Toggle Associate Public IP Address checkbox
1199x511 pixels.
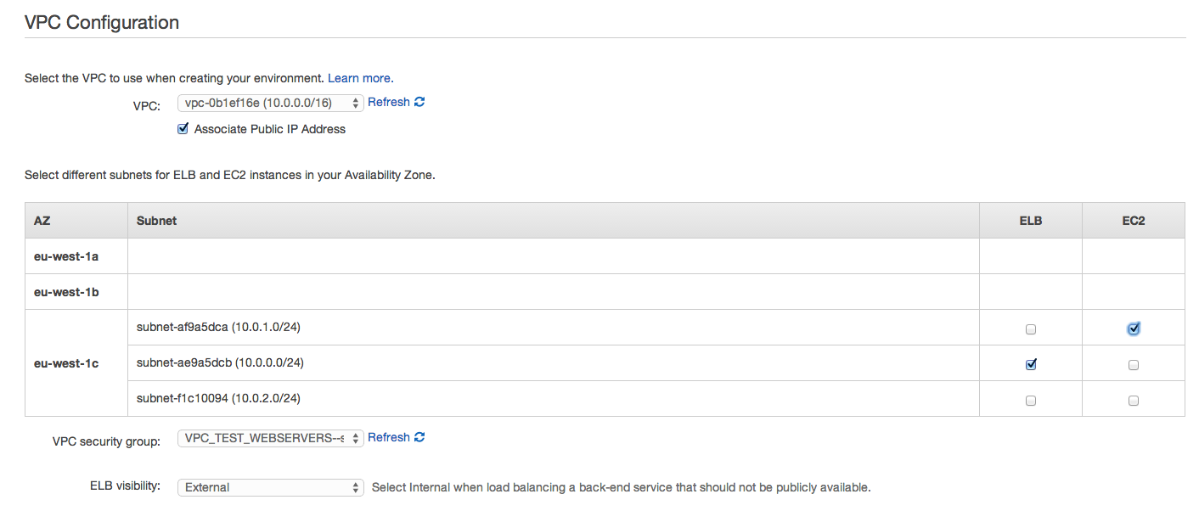click(183, 129)
